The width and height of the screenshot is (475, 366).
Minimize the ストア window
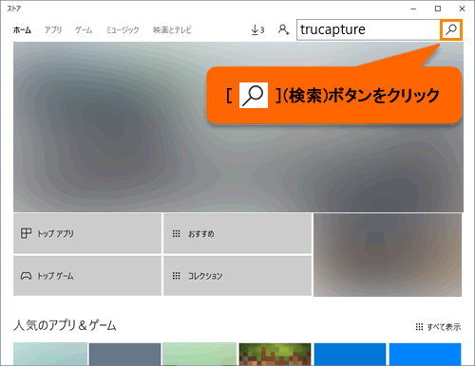[413, 9]
